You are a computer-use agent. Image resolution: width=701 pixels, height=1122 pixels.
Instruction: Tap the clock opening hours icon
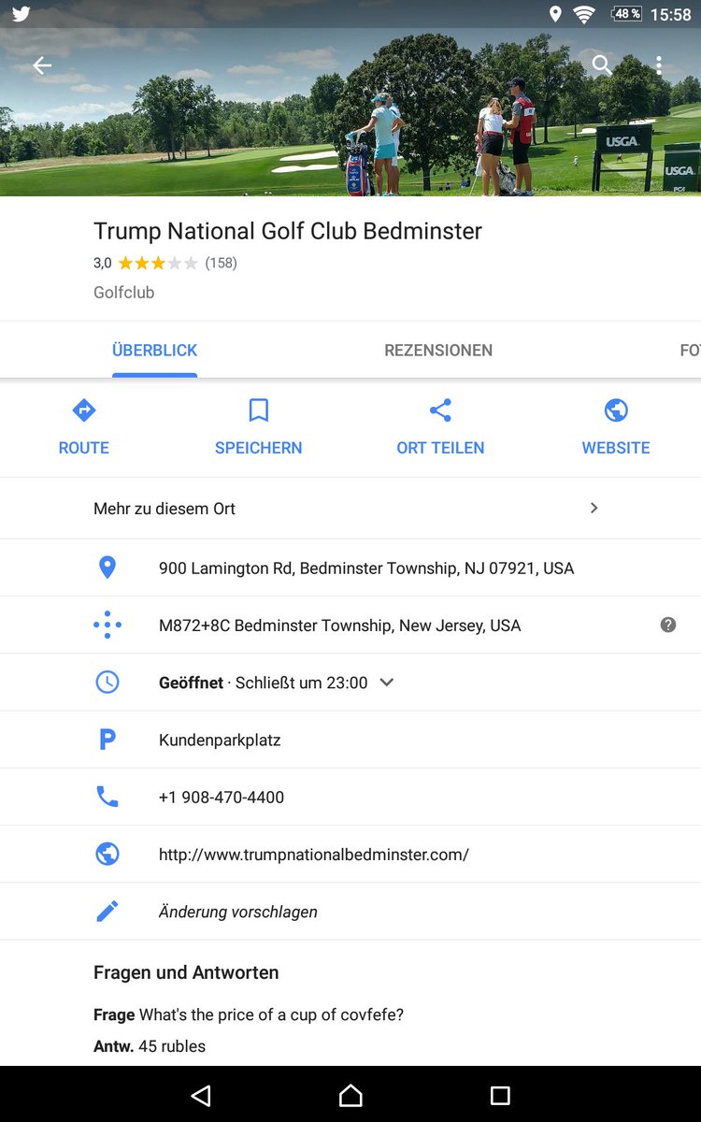coord(107,683)
